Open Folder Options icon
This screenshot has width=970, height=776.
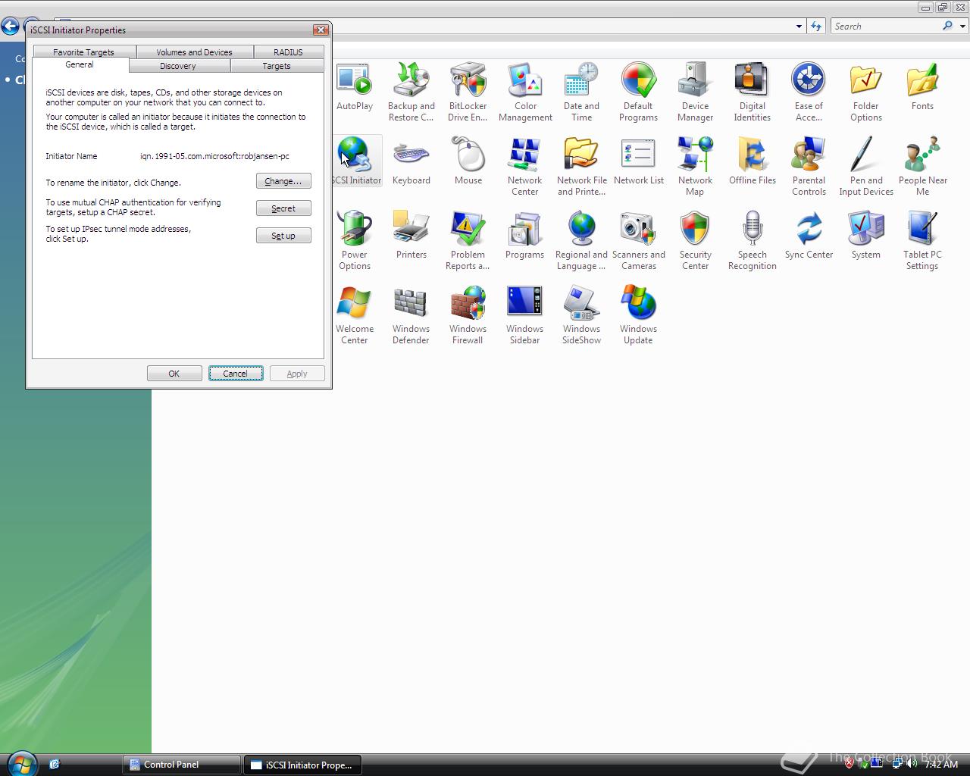pyautogui.click(x=866, y=92)
